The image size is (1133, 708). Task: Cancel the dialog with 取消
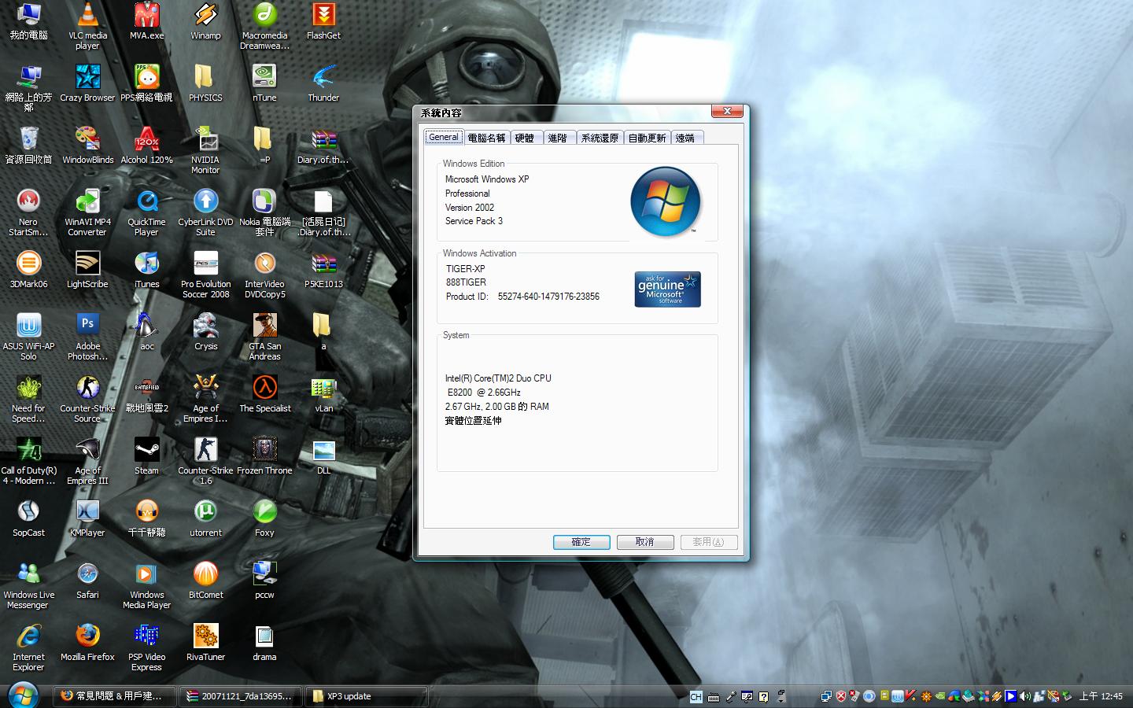click(x=644, y=542)
